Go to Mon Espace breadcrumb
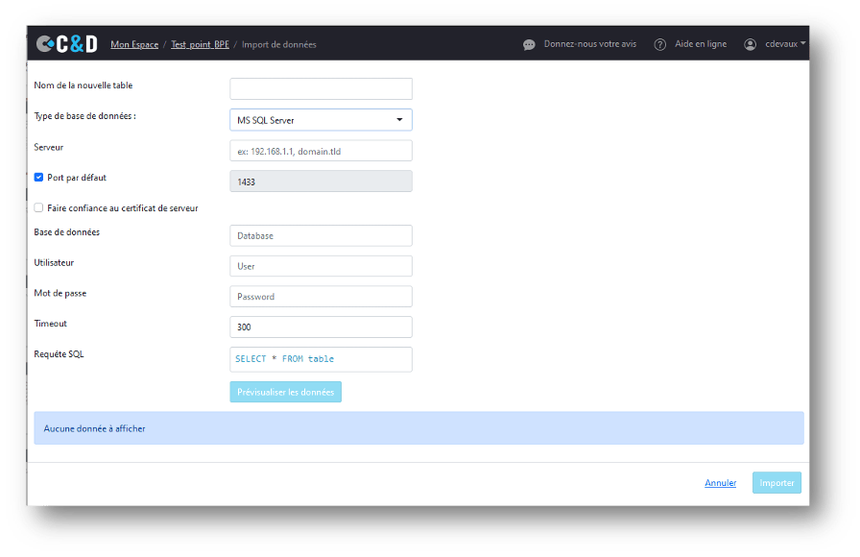 (x=134, y=45)
